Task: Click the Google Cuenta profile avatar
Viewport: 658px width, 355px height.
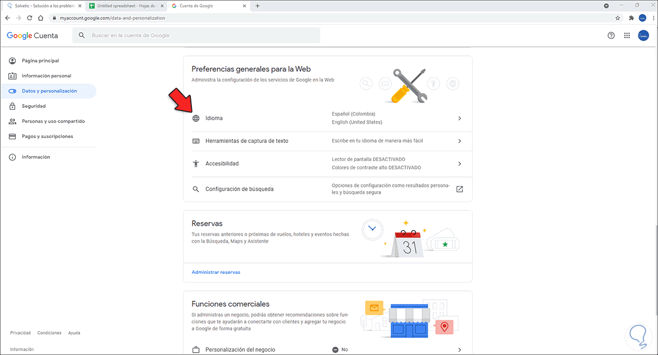Action: (643, 35)
